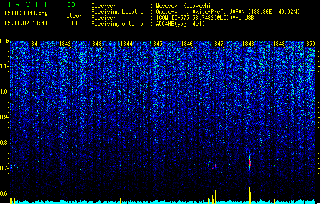
Task: Click the 1850 time marker
Action: click(x=309, y=44)
